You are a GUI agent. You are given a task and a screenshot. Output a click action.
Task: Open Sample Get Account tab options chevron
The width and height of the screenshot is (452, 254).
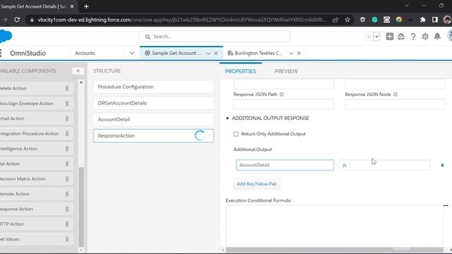(x=208, y=54)
